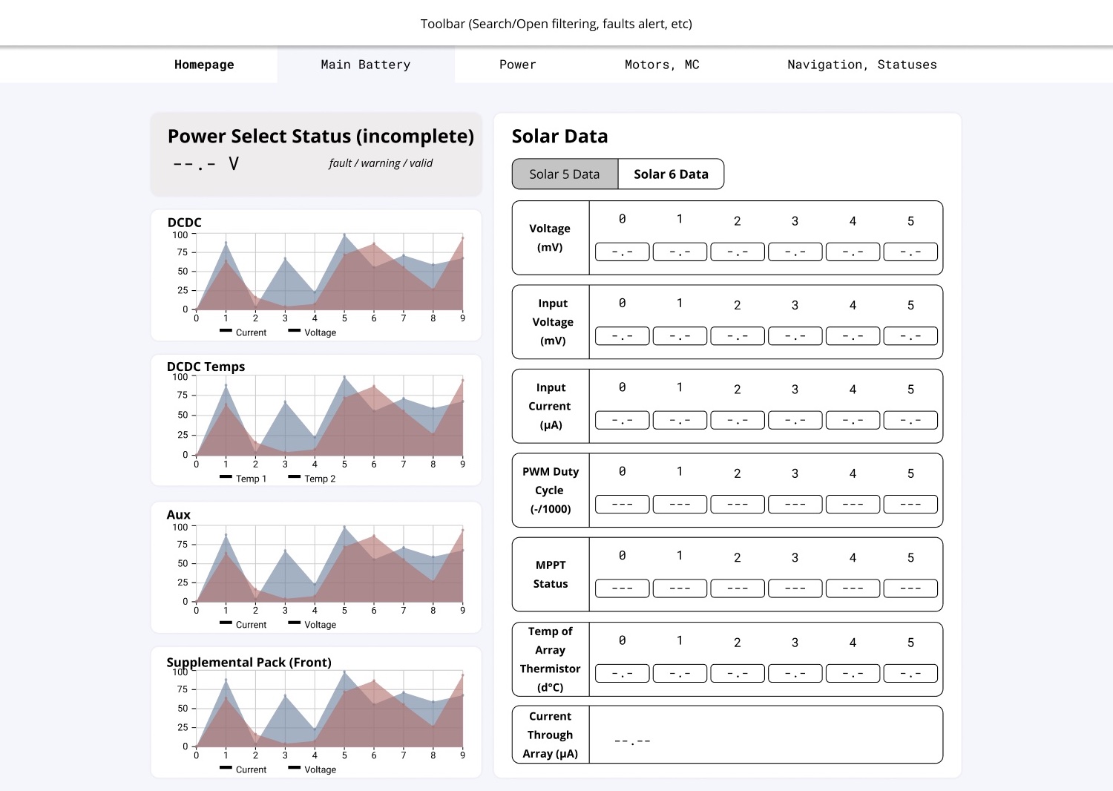This screenshot has width=1113, height=791.
Task: Select MPPT Status field for channel 4
Action: coord(853,588)
